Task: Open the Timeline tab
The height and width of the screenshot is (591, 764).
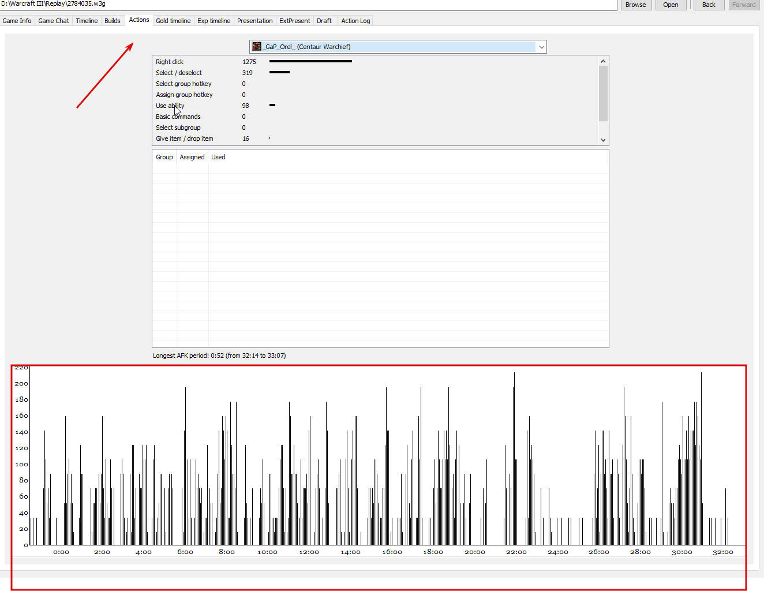Action: pyautogui.click(x=87, y=21)
